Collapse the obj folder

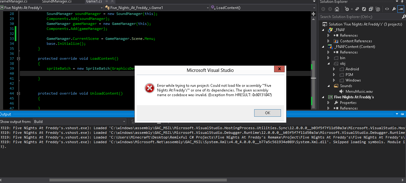tap(329, 63)
